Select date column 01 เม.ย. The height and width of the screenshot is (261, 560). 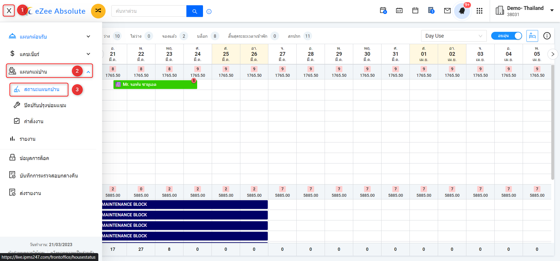click(424, 54)
